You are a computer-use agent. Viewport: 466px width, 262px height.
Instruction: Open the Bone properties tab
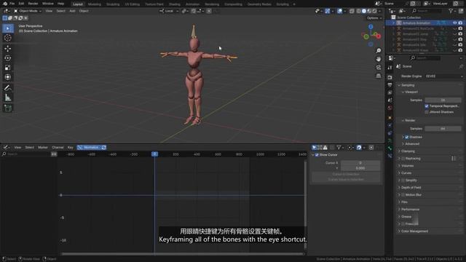tap(390, 148)
